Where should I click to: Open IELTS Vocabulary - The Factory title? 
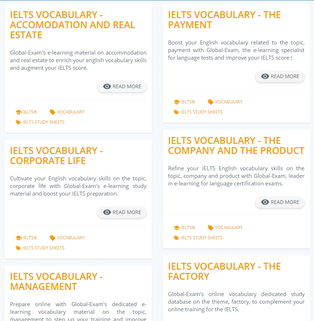pos(224,271)
